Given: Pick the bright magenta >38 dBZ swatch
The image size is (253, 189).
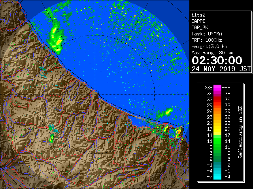Looking at the screenshot, I should pyautogui.click(x=217, y=88).
